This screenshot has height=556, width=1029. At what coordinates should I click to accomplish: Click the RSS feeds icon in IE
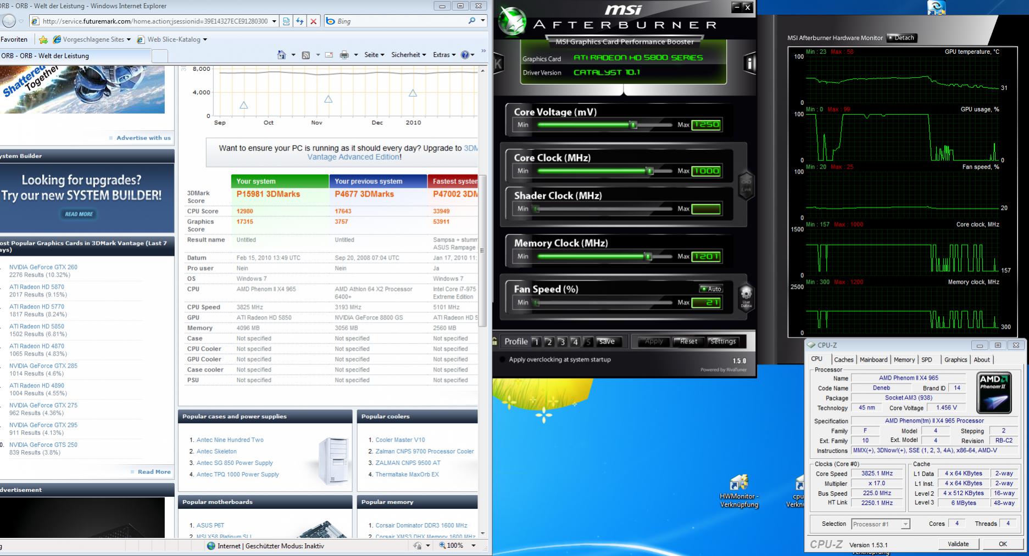(x=306, y=55)
